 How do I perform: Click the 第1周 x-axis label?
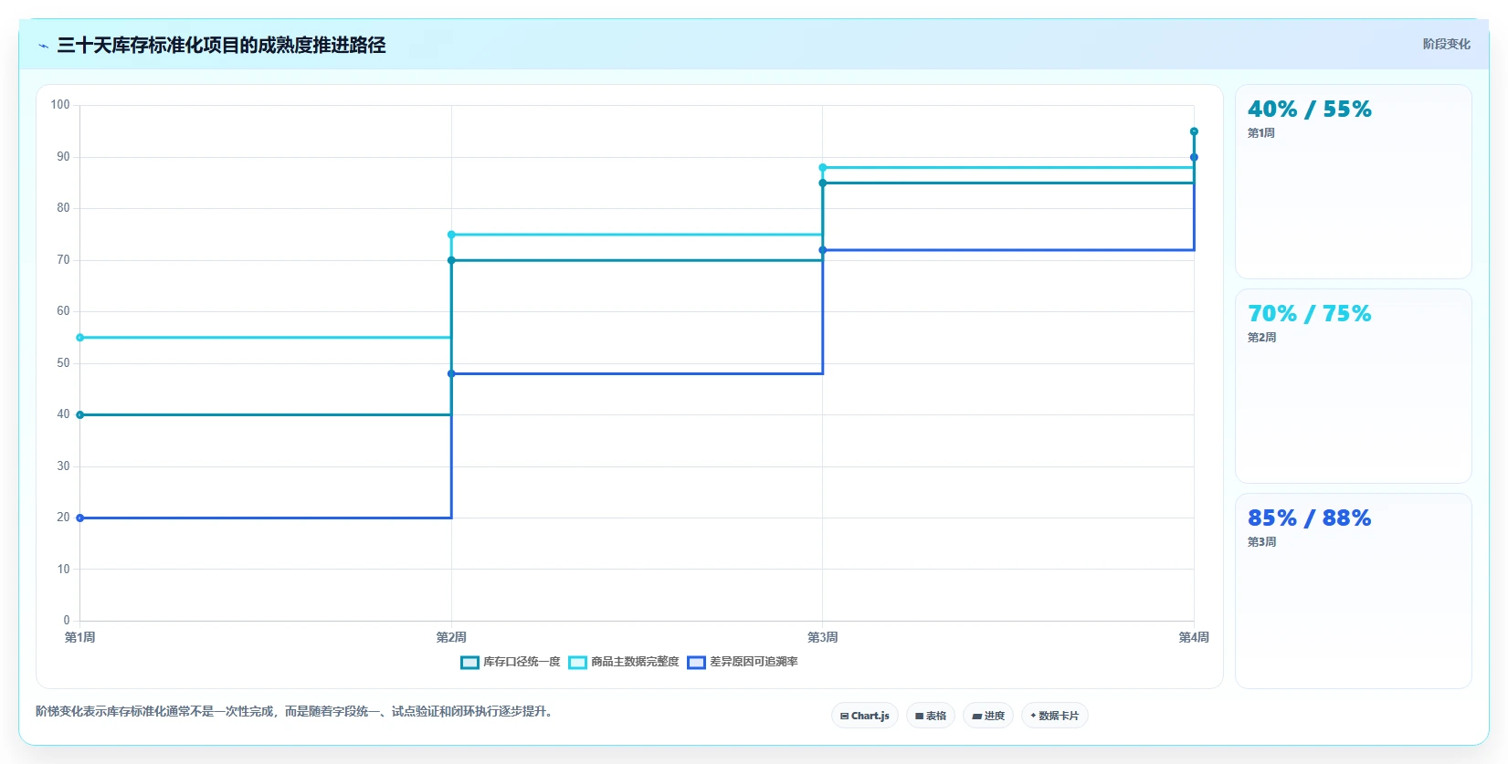pos(80,637)
